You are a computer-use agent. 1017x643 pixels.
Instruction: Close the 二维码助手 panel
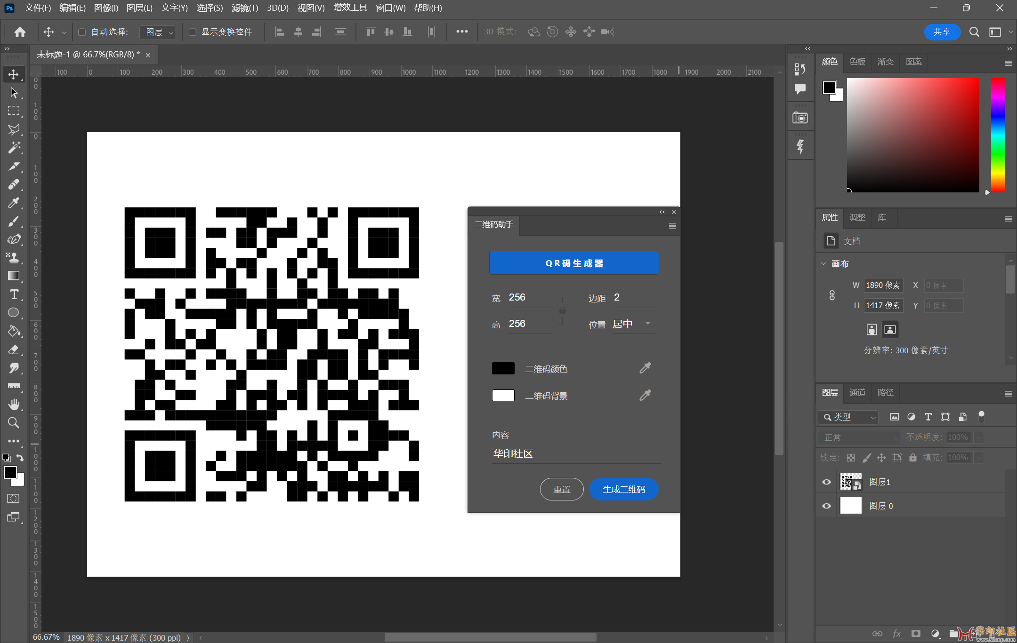coord(674,212)
